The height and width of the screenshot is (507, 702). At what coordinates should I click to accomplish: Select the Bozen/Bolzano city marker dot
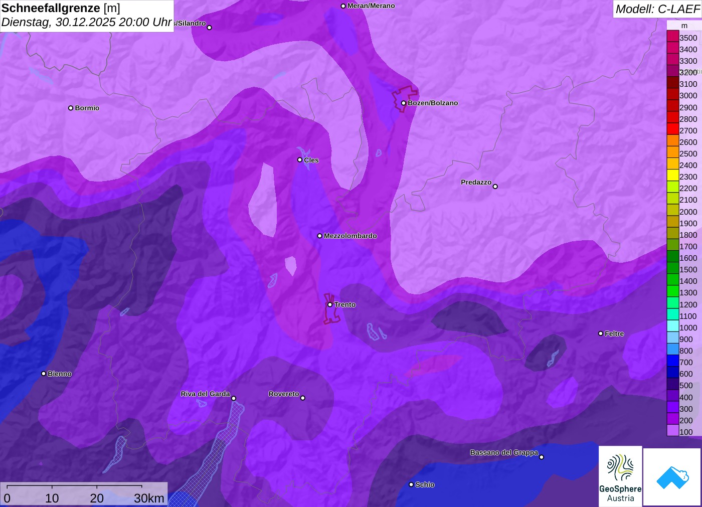(404, 103)
